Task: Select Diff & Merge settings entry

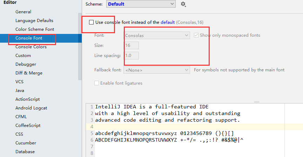Action: [x=29, y=73]
